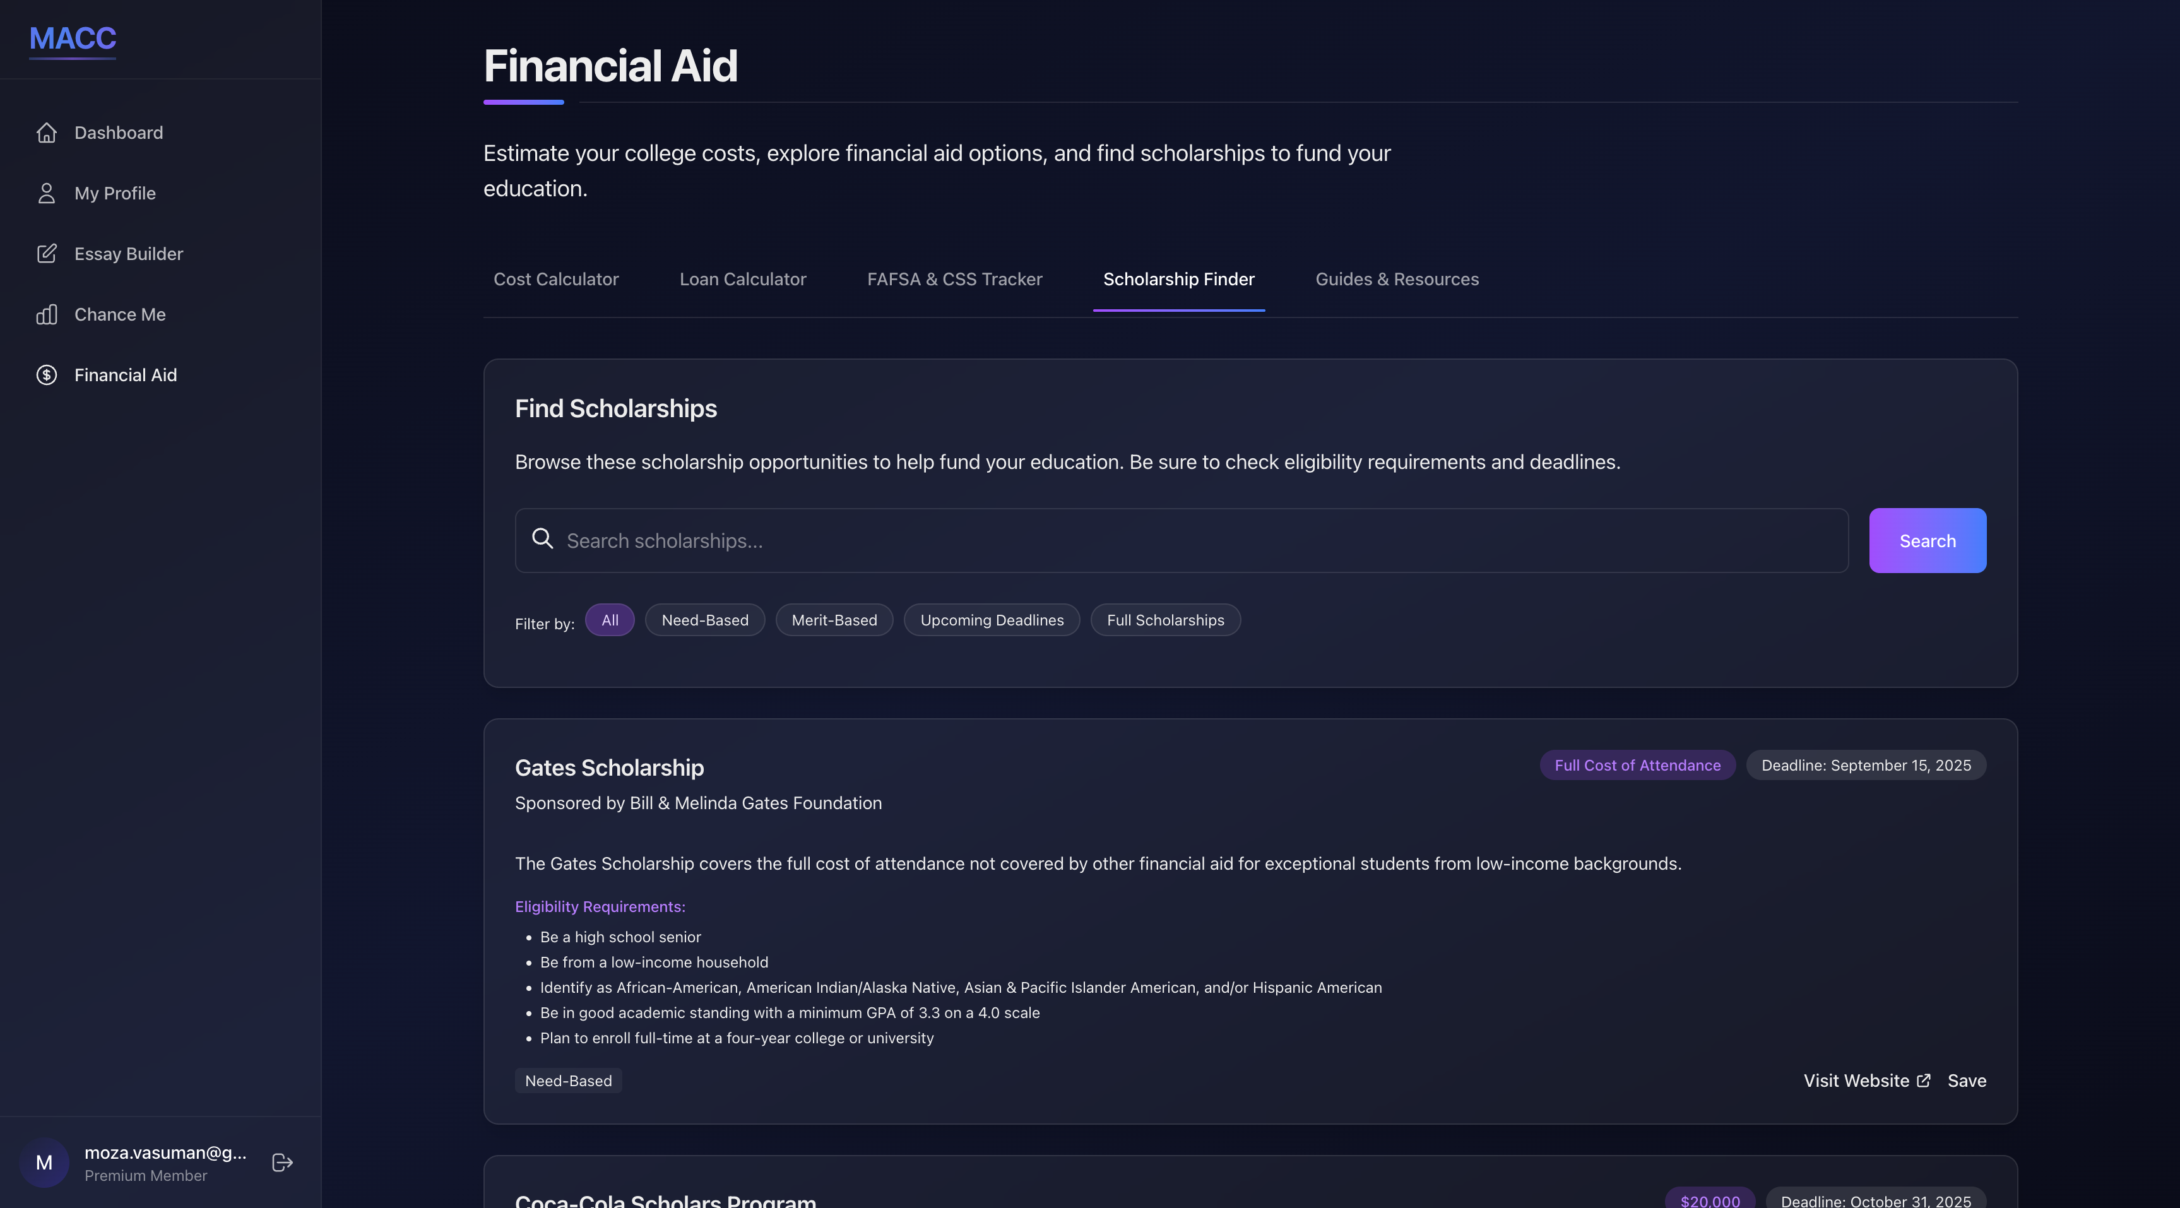Viewport: 2180px width, 1208px height.
Task: Click the Chance Me bar chart icon
Action: tap(47, 315)
